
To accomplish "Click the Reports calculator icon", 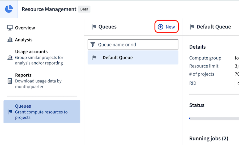I will tap(10, 81).
